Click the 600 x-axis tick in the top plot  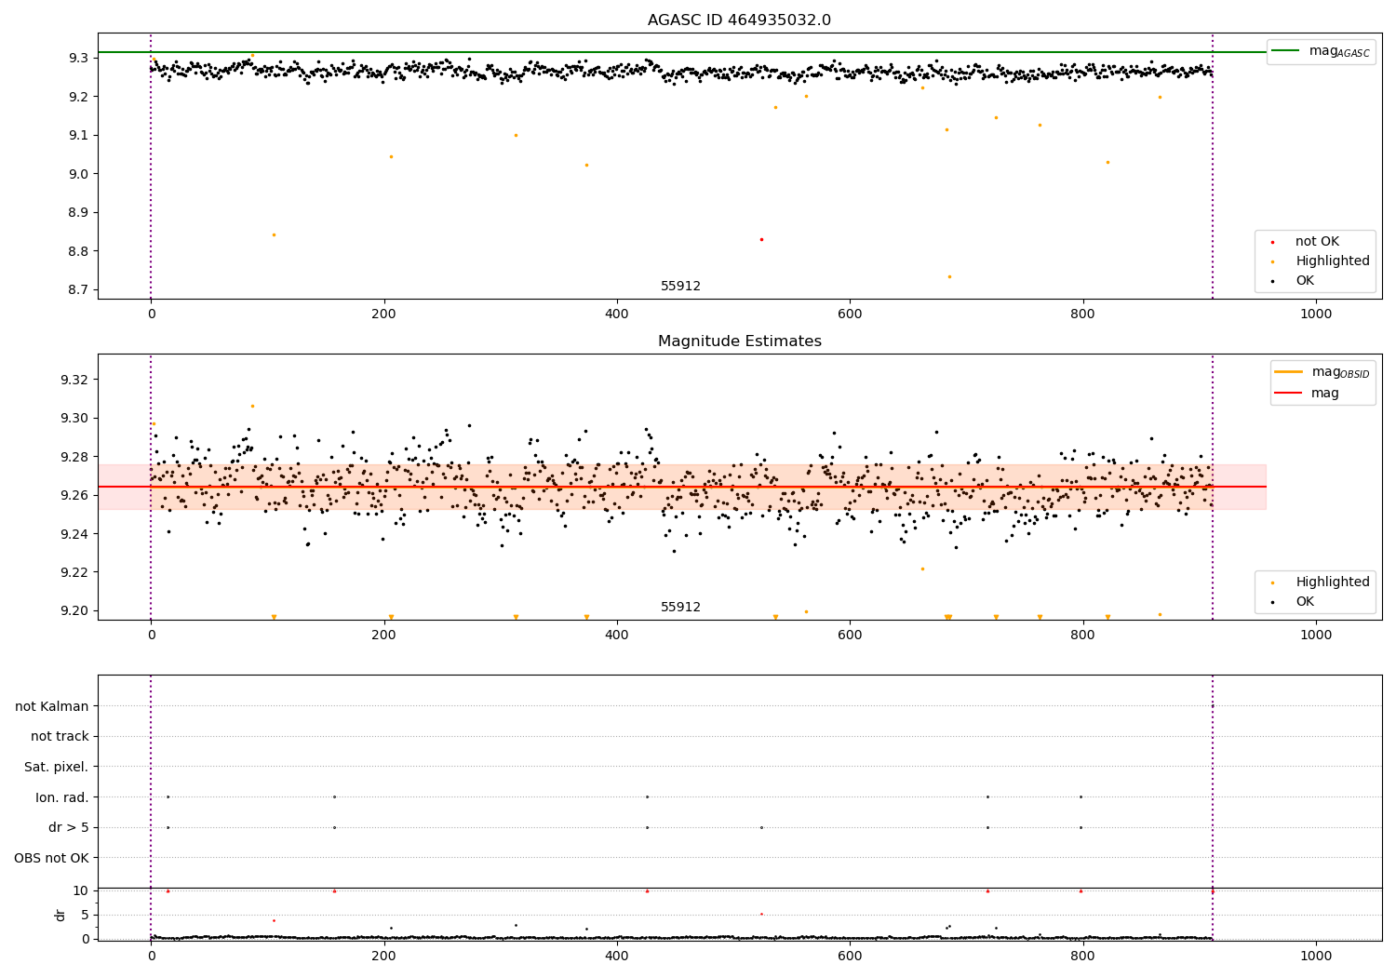(x=849, y=315)
